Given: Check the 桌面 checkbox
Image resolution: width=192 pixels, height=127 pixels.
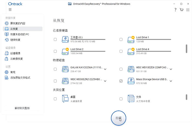Looking at the screenshot, I should pyautogui.click(x=55, y=99).
